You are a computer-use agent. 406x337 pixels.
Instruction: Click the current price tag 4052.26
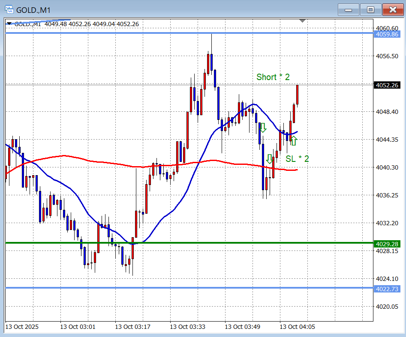coord(387,85)
